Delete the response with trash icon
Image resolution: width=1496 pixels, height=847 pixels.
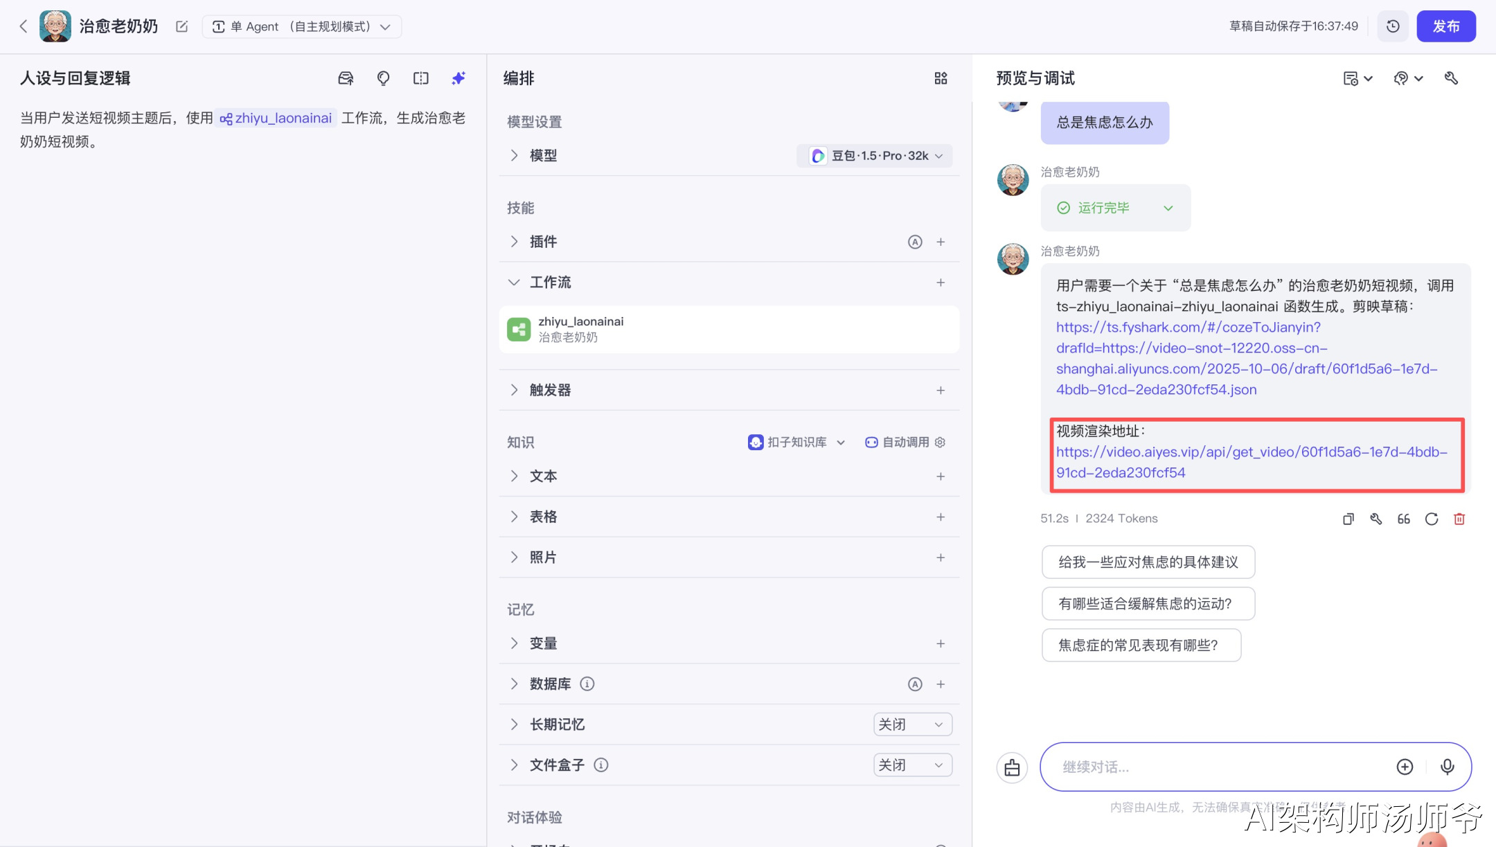point(1459,519)
